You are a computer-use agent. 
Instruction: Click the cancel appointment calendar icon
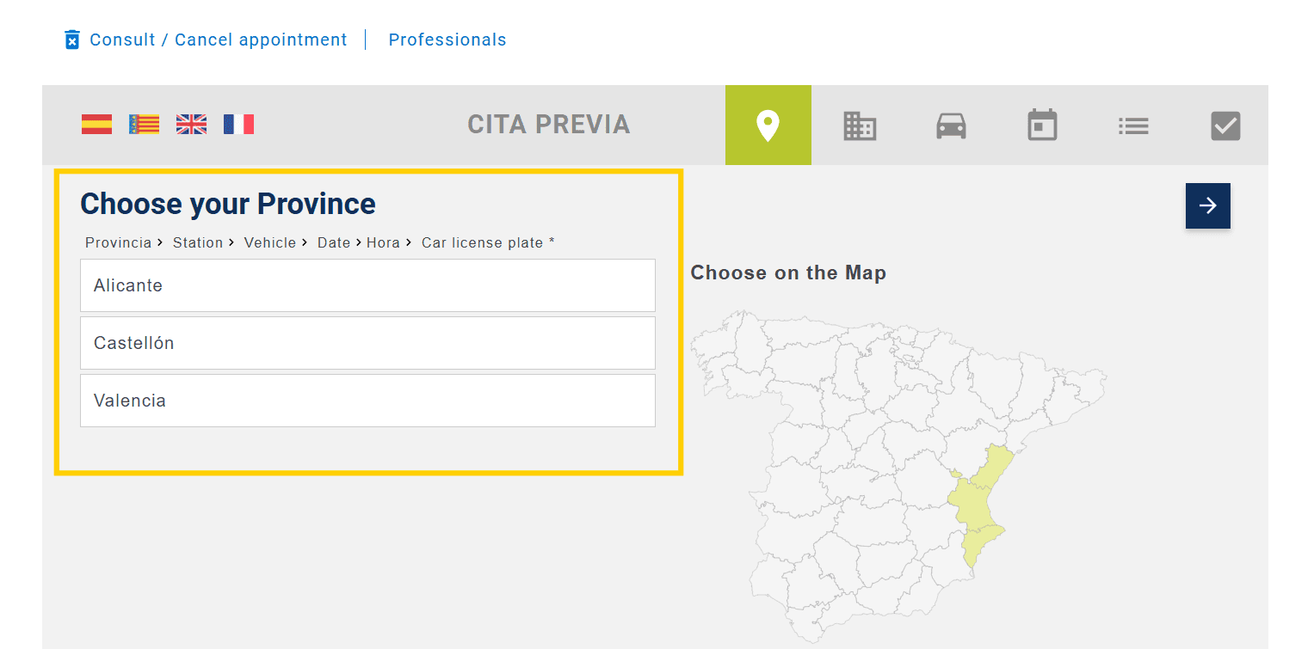click(x=71, y=39)
